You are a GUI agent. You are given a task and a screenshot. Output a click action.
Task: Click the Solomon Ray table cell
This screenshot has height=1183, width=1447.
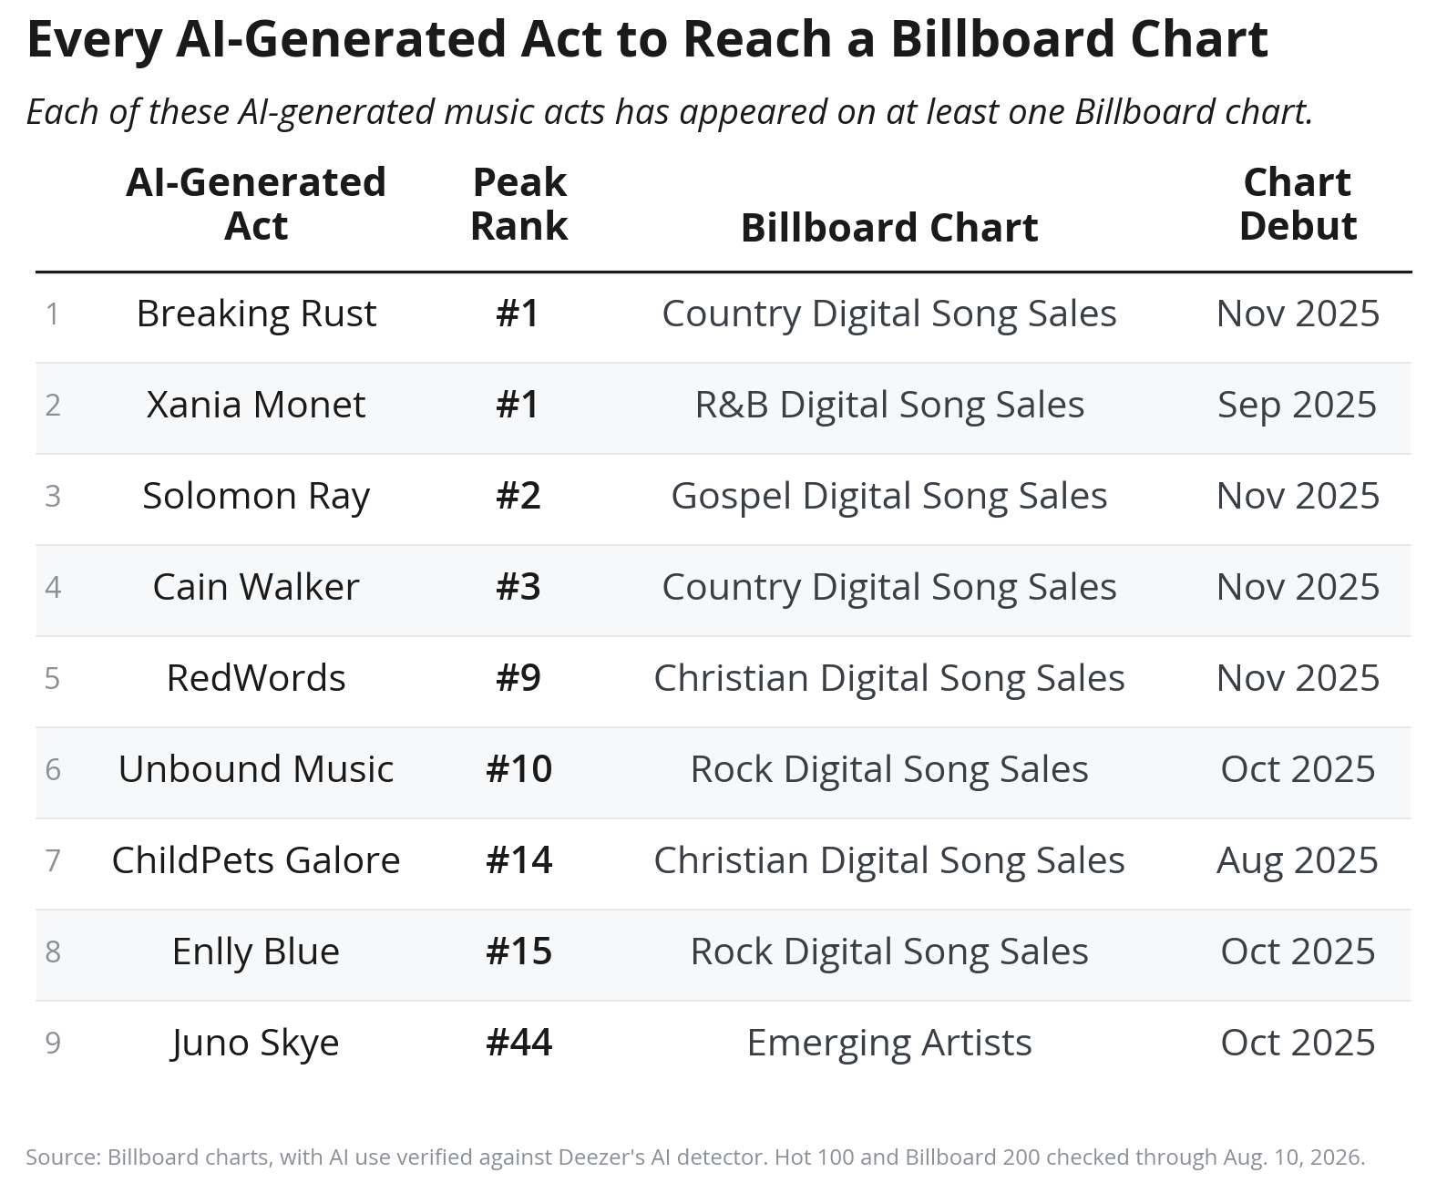click(x=256, y=496)
